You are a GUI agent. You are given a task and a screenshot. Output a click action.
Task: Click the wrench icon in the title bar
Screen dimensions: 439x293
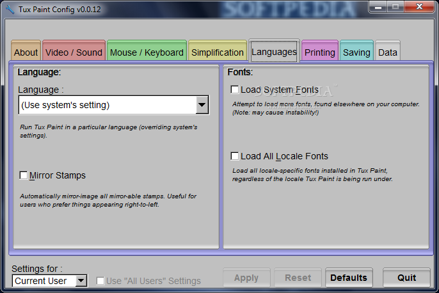[x=10, y=10]
